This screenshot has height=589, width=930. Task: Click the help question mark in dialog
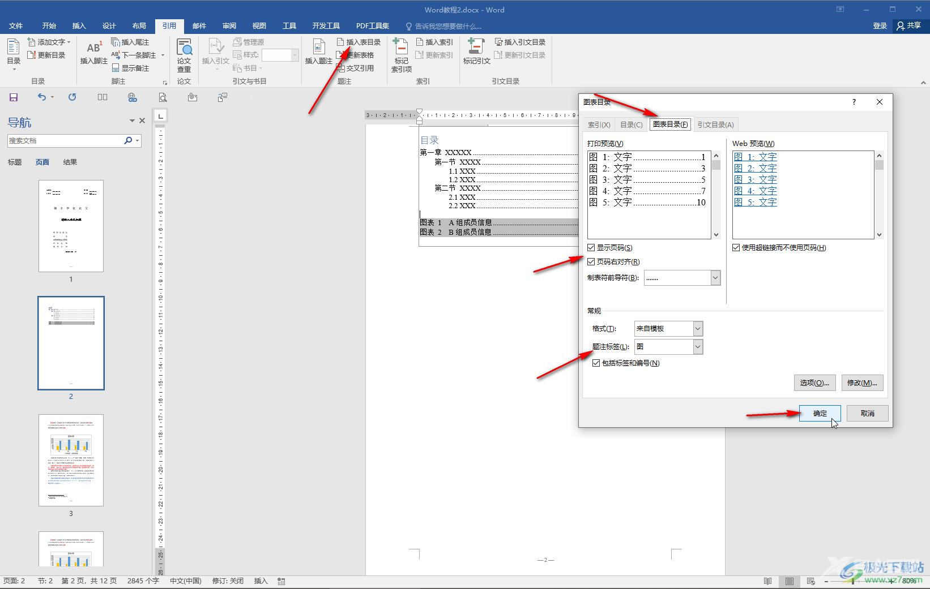(854, 102)
